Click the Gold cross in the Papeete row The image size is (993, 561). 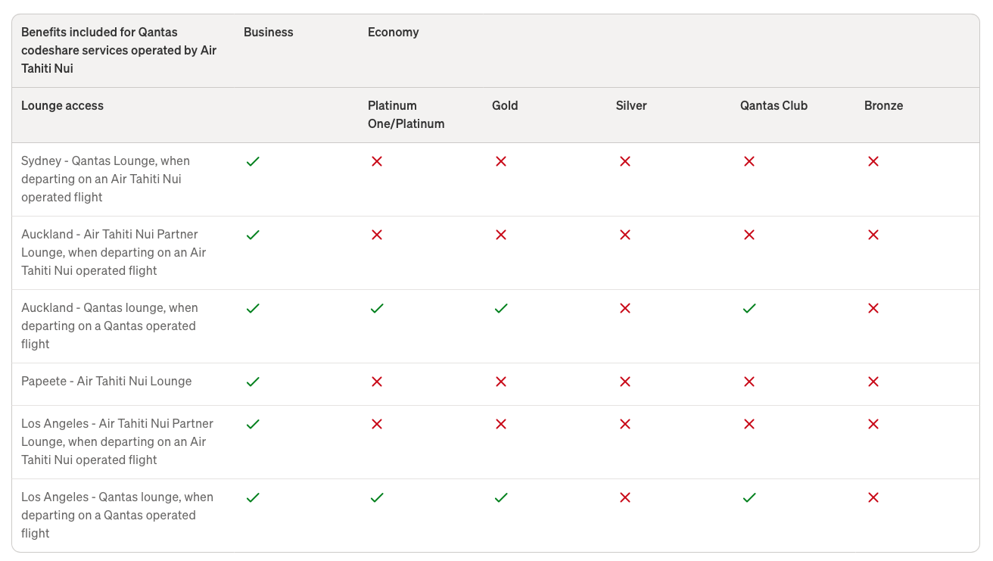(501, 382)
